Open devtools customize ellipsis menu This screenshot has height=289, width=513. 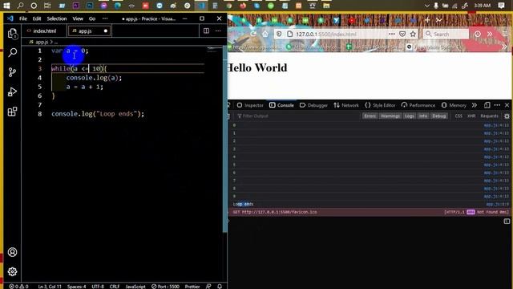[x=497, y=105]
